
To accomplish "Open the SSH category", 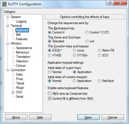I will pyautogui.click(x=19, y=92).
